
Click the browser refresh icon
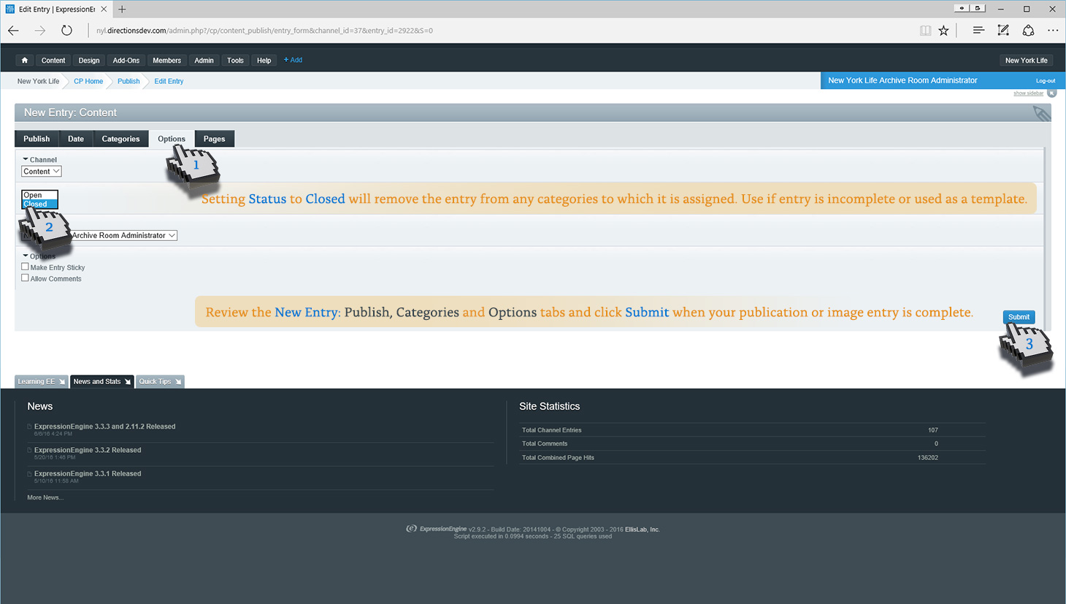(66, 31)
